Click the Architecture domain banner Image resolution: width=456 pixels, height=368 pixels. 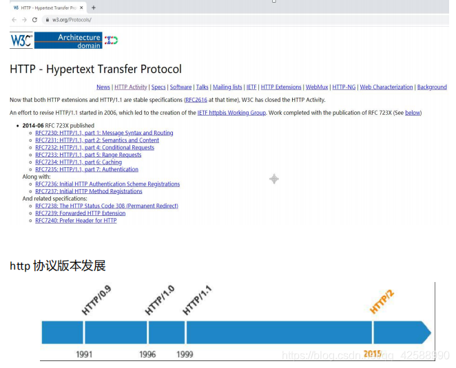tap(68, 40)
